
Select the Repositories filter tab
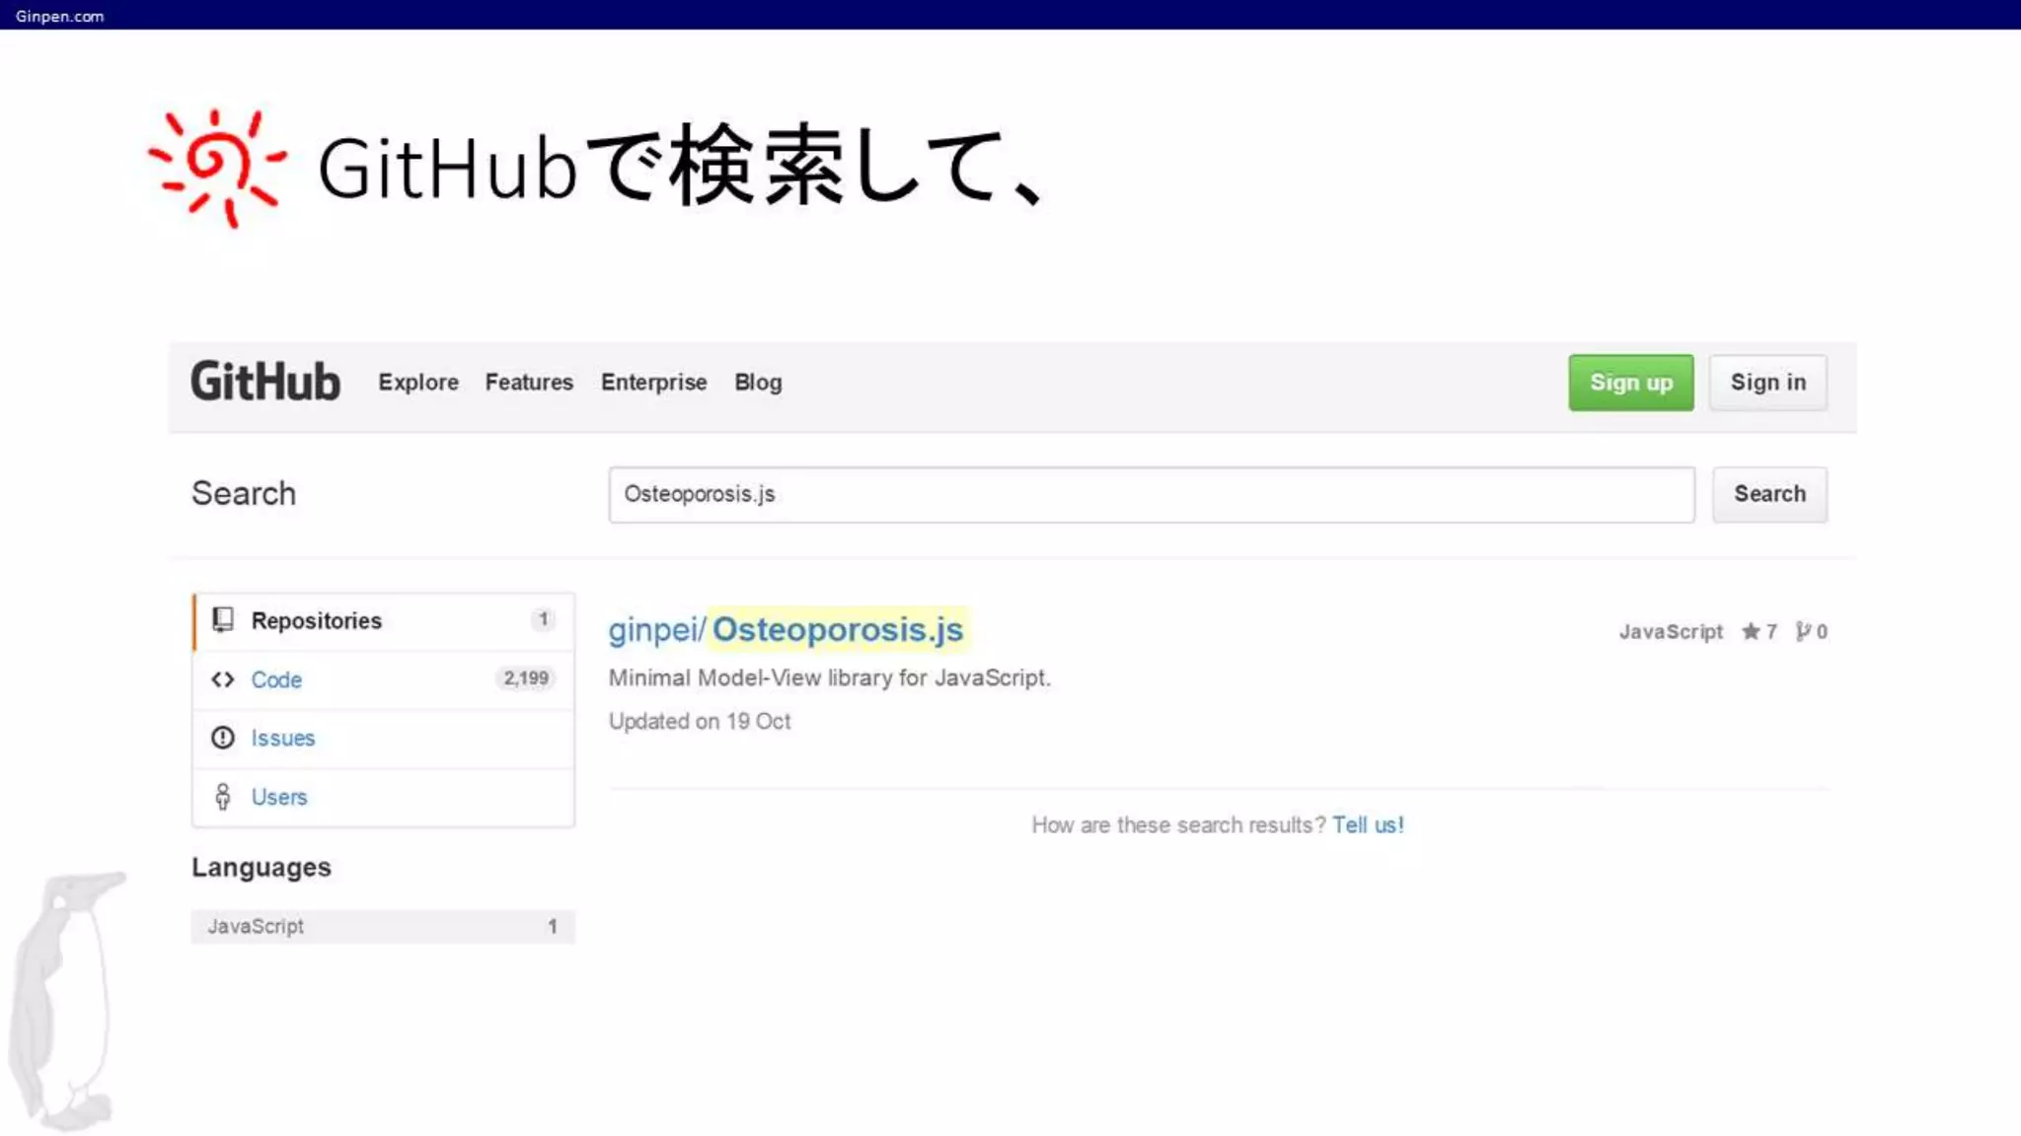pyautogui.click(x=384, y=621)
